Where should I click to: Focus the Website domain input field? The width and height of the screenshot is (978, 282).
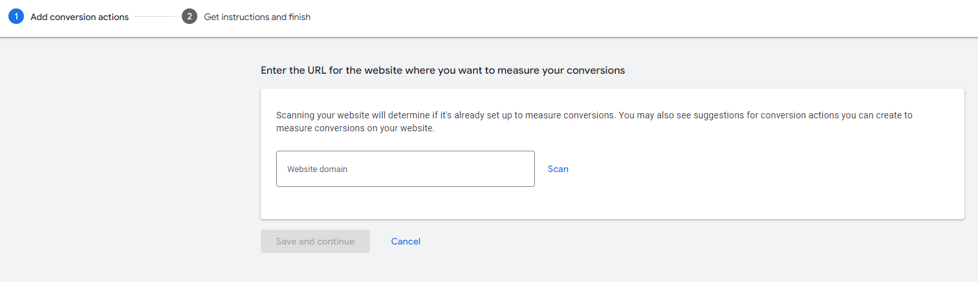(x=406, y=169)
